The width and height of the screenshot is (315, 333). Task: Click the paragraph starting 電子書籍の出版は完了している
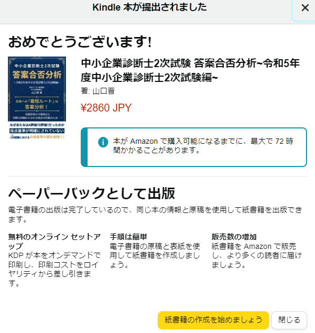(155, 215)
